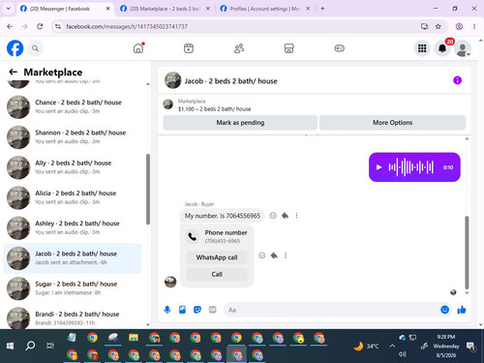Switch to the Marketplace - 2 beds tab
This screenshot has width=484, height=363.
pos(165,9)
